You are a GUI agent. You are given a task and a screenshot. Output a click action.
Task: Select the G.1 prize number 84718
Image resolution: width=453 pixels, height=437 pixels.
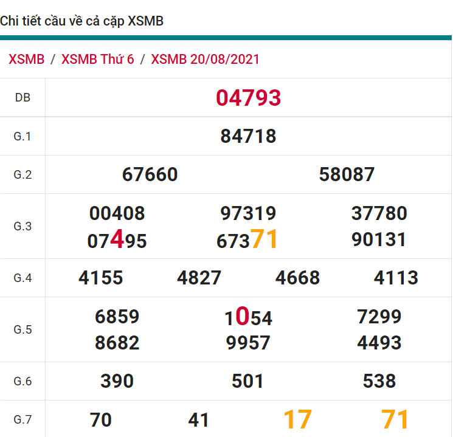(x=248, y=136)
